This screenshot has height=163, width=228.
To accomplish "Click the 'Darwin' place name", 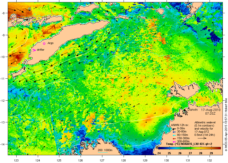I will [193, 110].
